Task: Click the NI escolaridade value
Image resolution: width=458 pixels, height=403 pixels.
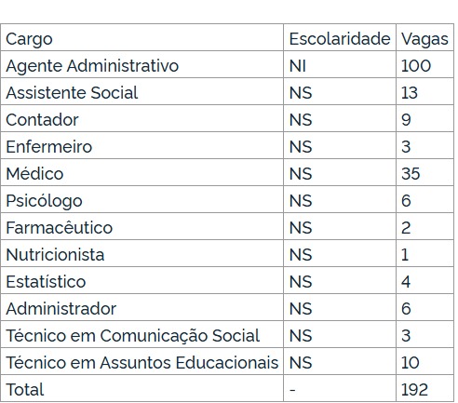Action: point(298,66)
